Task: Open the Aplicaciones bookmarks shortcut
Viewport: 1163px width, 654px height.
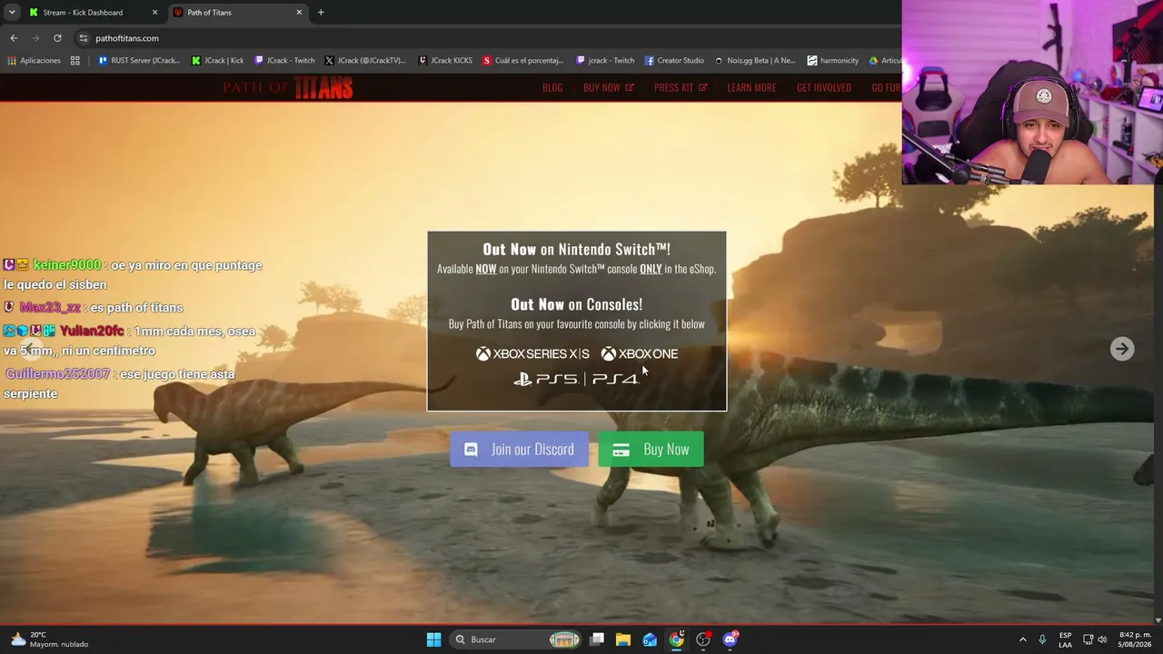Action: [35, 61]
